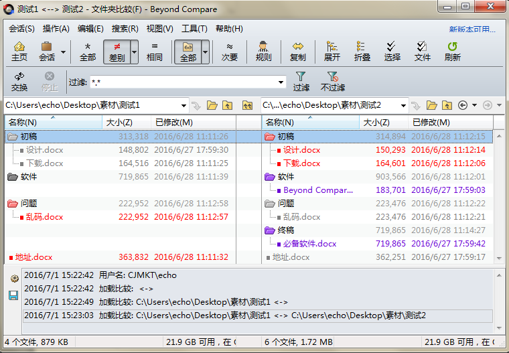Click the 文件 select files icon
Viewport: 509px width, 353px height.
[422, 52]
